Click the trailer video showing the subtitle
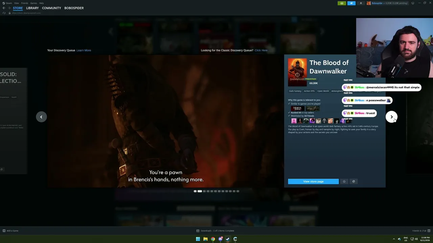The image size is (433, 243). [x=166, y=121]
